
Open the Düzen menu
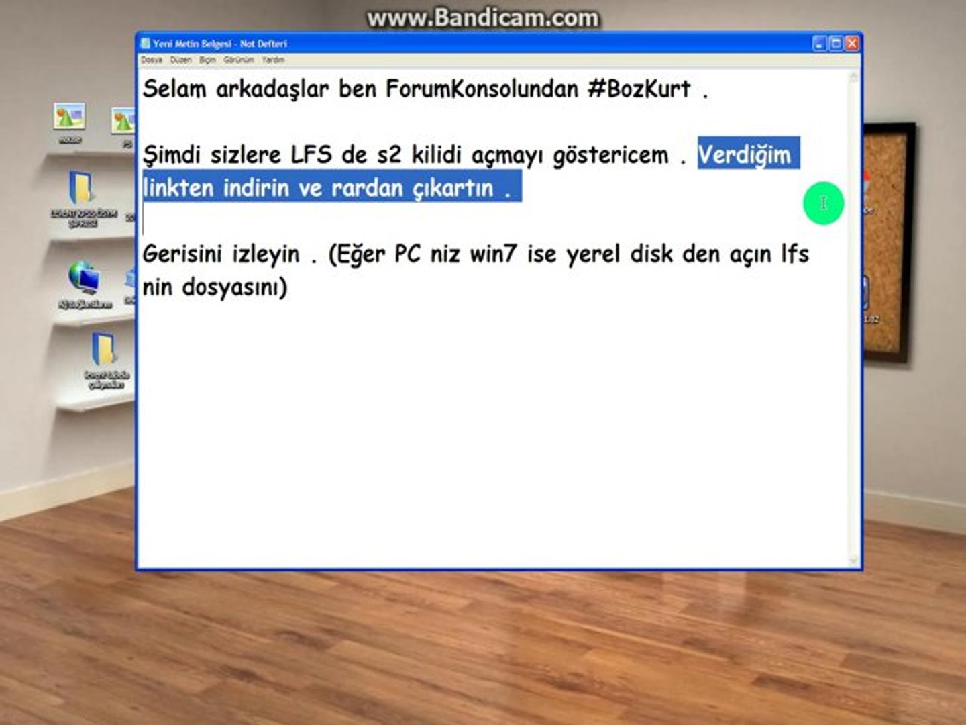coord(180,60)
